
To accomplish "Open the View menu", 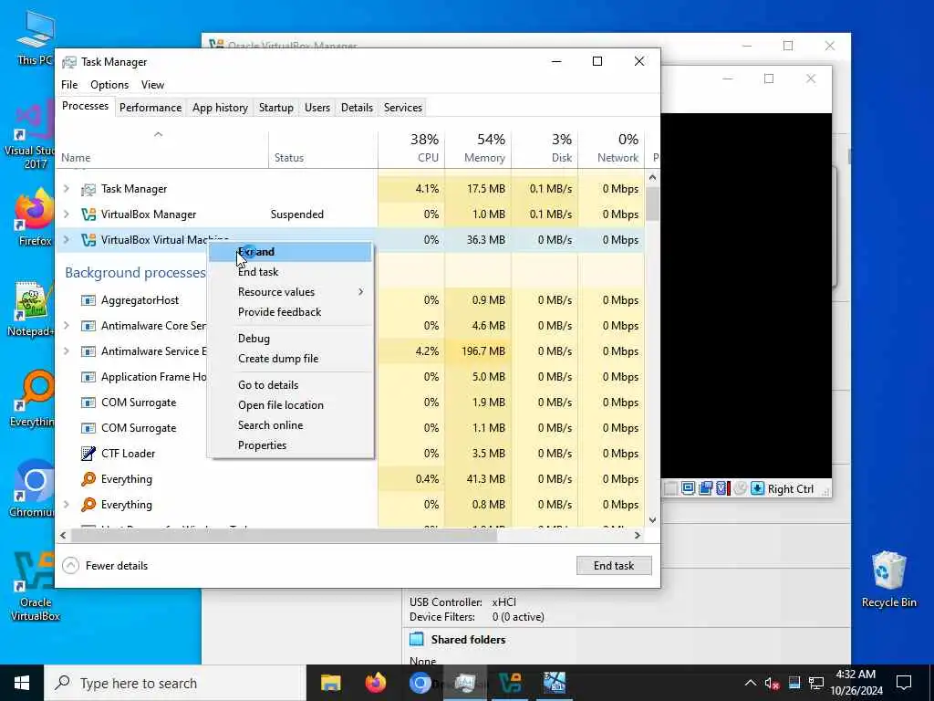I will pyautogui.click(x=152, y=85).
